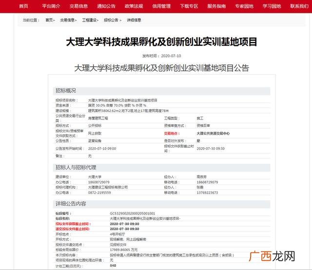Click the 施工 value next to 工程类型
Screen dimensions: 312x270
tap(200, 118)
